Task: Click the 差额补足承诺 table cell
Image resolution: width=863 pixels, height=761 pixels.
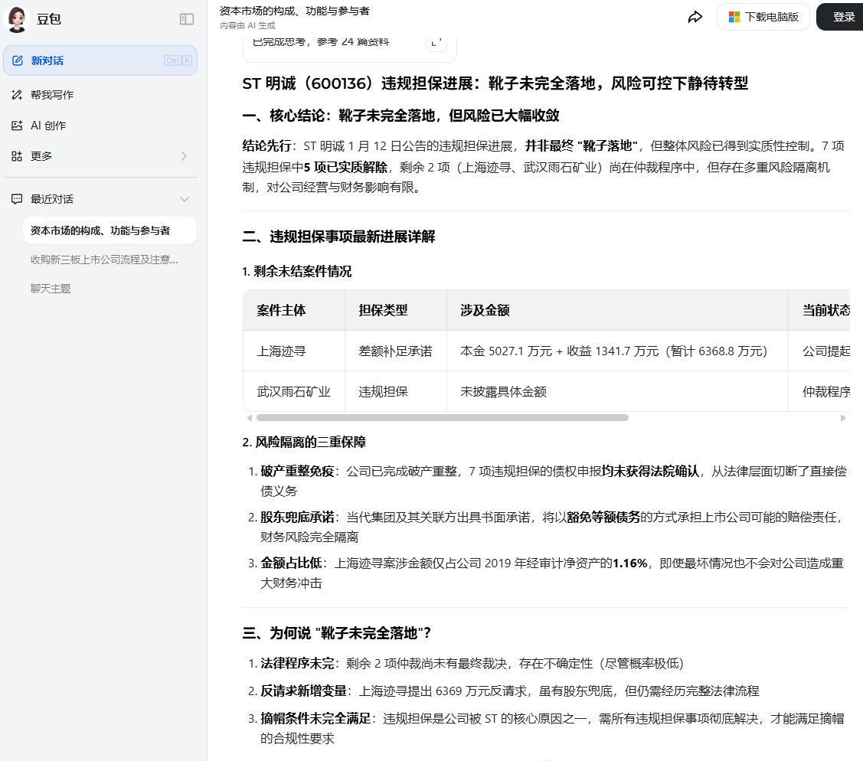Action: click(396, 351)
